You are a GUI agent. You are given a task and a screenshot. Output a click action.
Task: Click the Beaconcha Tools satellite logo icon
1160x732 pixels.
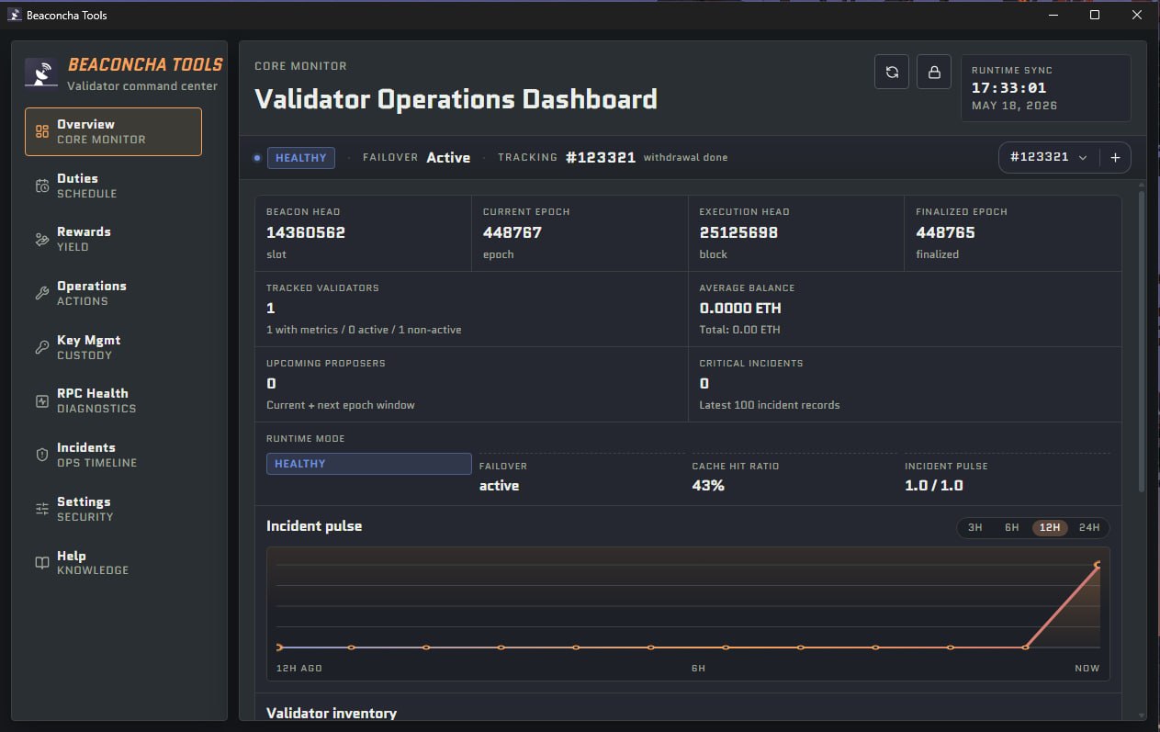coord(41,73)
